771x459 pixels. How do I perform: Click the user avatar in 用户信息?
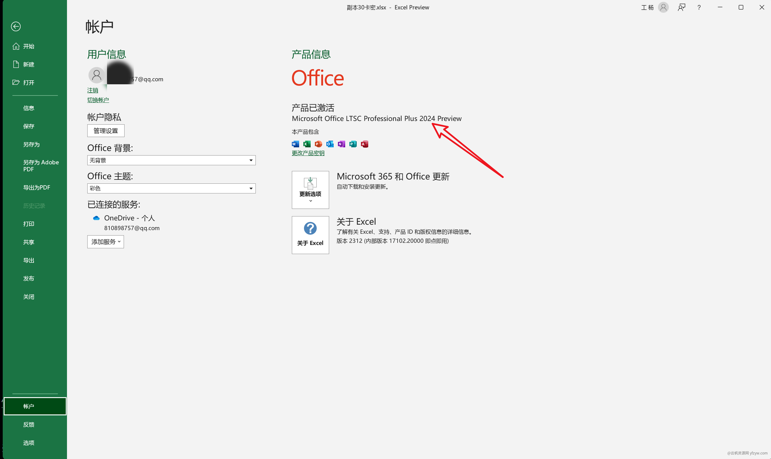(96, 75)
